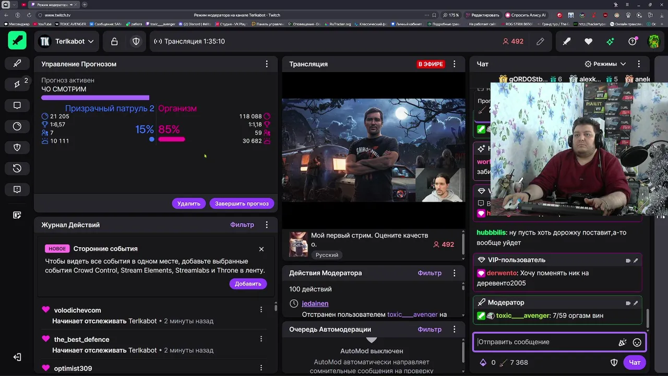Screen dimensions: 668x376
Task: Open the Фильтр menu in Действия Модератора
Action: (430, 273)
